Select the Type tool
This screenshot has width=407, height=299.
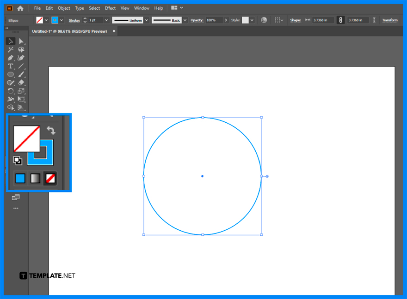coord(11,66)
